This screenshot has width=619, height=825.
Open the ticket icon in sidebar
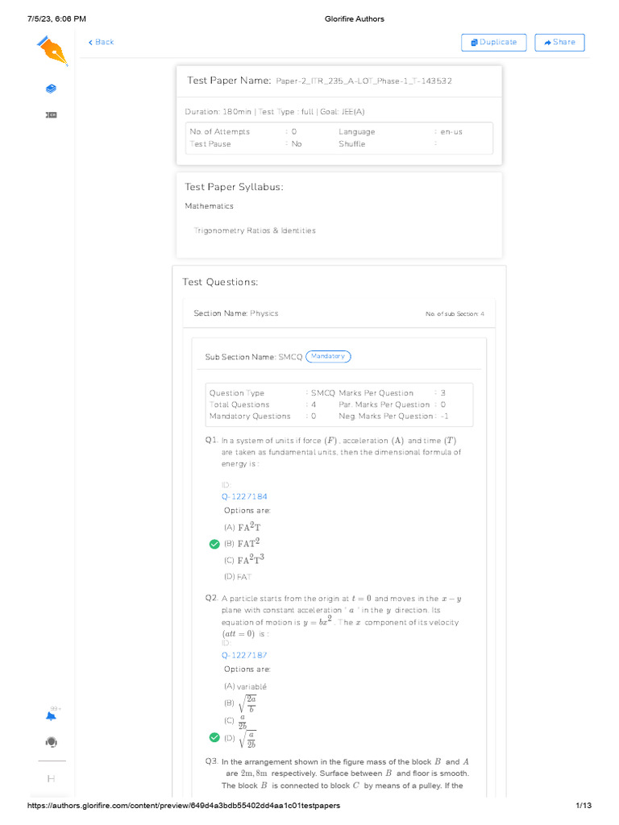tap(52, 115)
